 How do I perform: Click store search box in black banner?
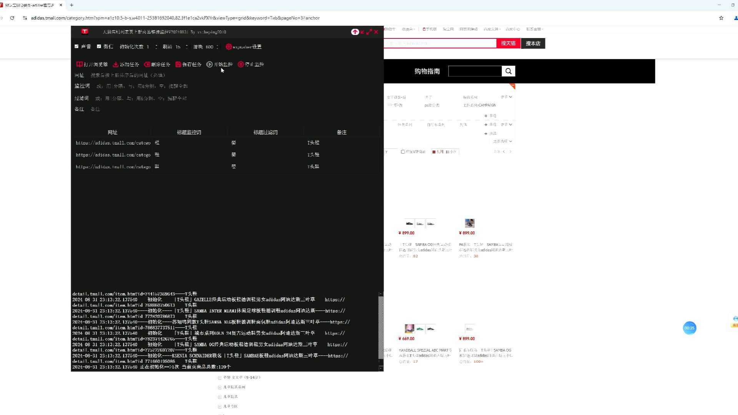(475, 71)
